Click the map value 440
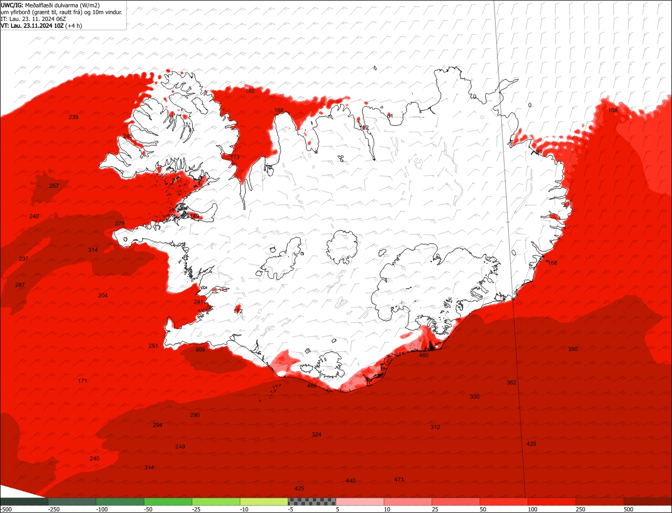 tap(351, 480)
